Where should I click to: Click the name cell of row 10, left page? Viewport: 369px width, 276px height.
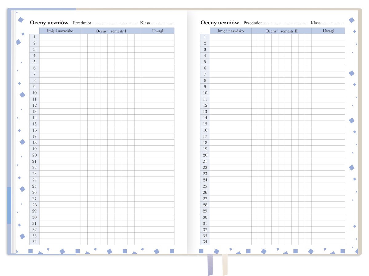click(60, 93)
